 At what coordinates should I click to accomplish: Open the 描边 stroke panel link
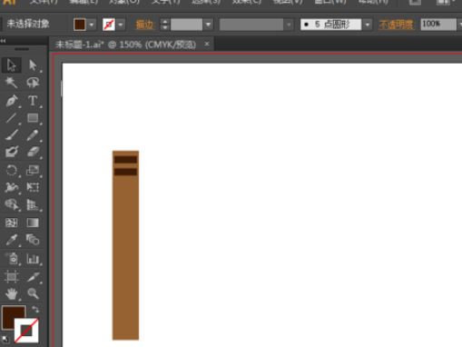point(145,25)
